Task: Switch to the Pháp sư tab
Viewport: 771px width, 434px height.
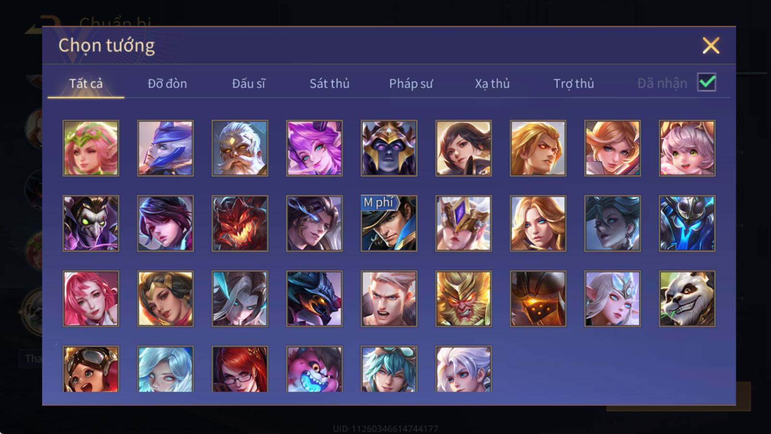Action: 411,83
